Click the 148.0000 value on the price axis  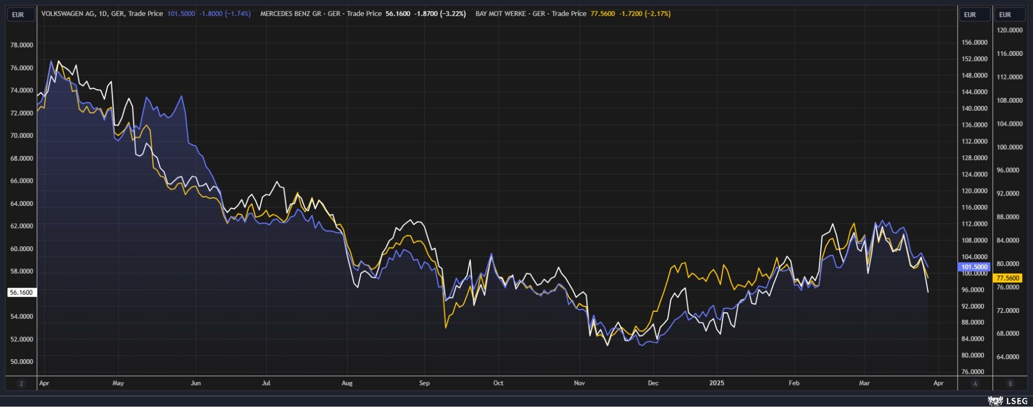point(974,75)
